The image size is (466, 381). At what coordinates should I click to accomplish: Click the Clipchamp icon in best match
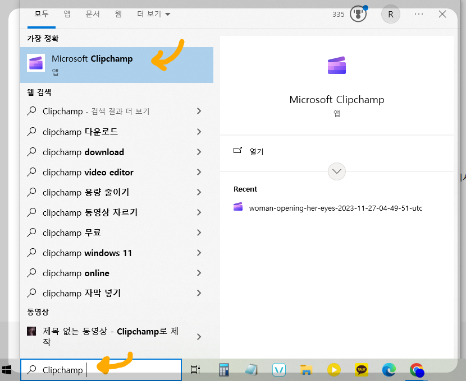click(36, 63)
